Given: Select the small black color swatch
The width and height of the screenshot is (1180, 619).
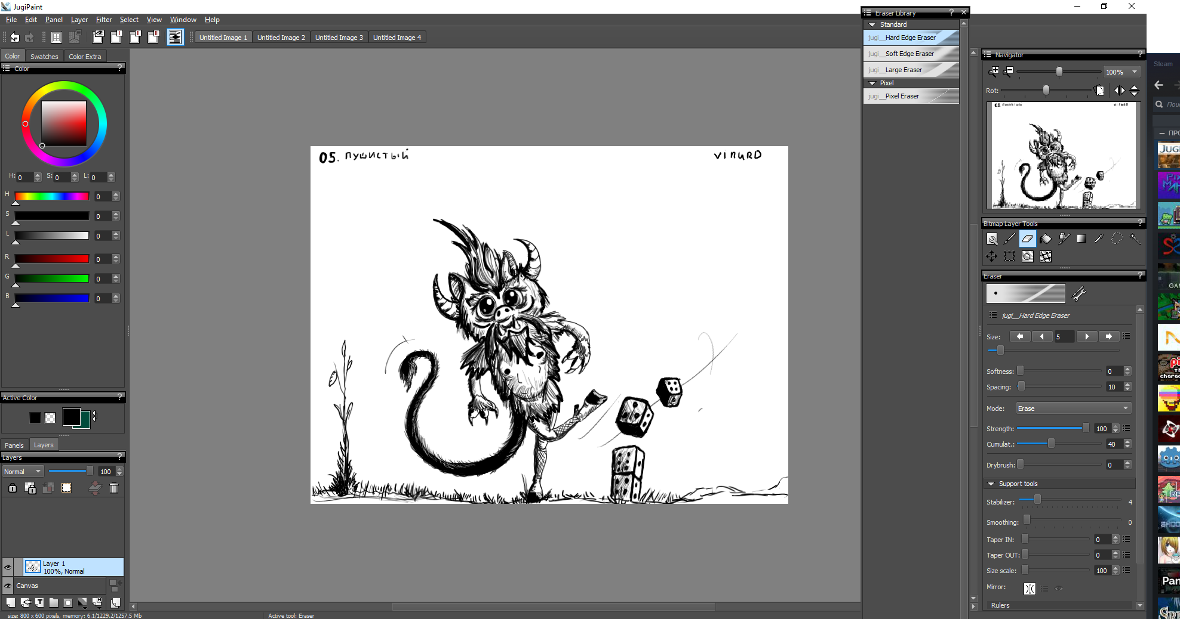Looking at the screenshot, I should tap(35, 418).
